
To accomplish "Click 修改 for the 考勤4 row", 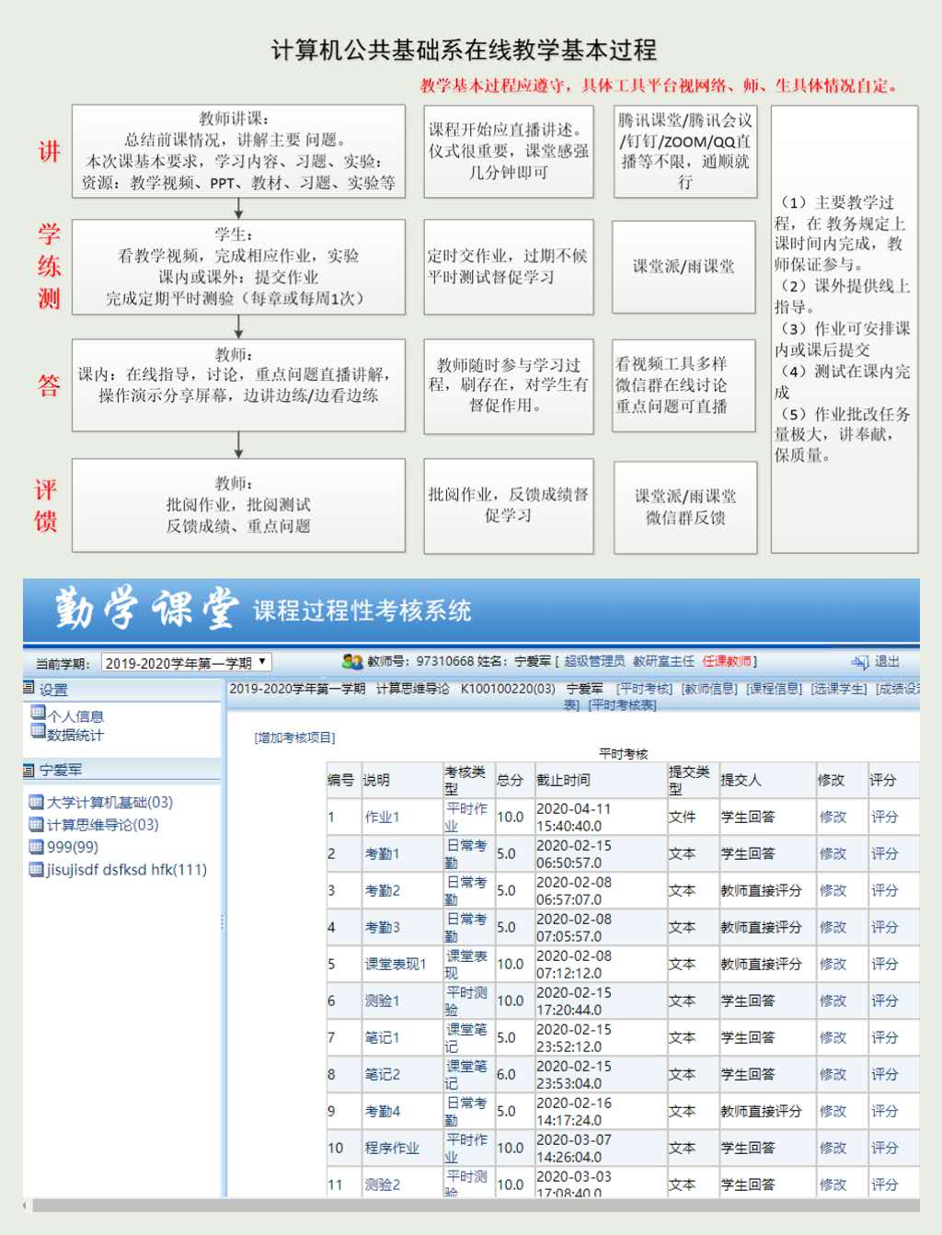I will (x=833, y=1111).
